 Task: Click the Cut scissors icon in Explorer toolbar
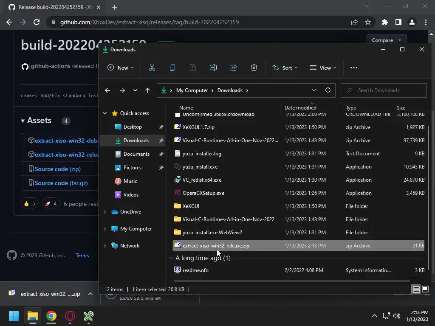152,67
